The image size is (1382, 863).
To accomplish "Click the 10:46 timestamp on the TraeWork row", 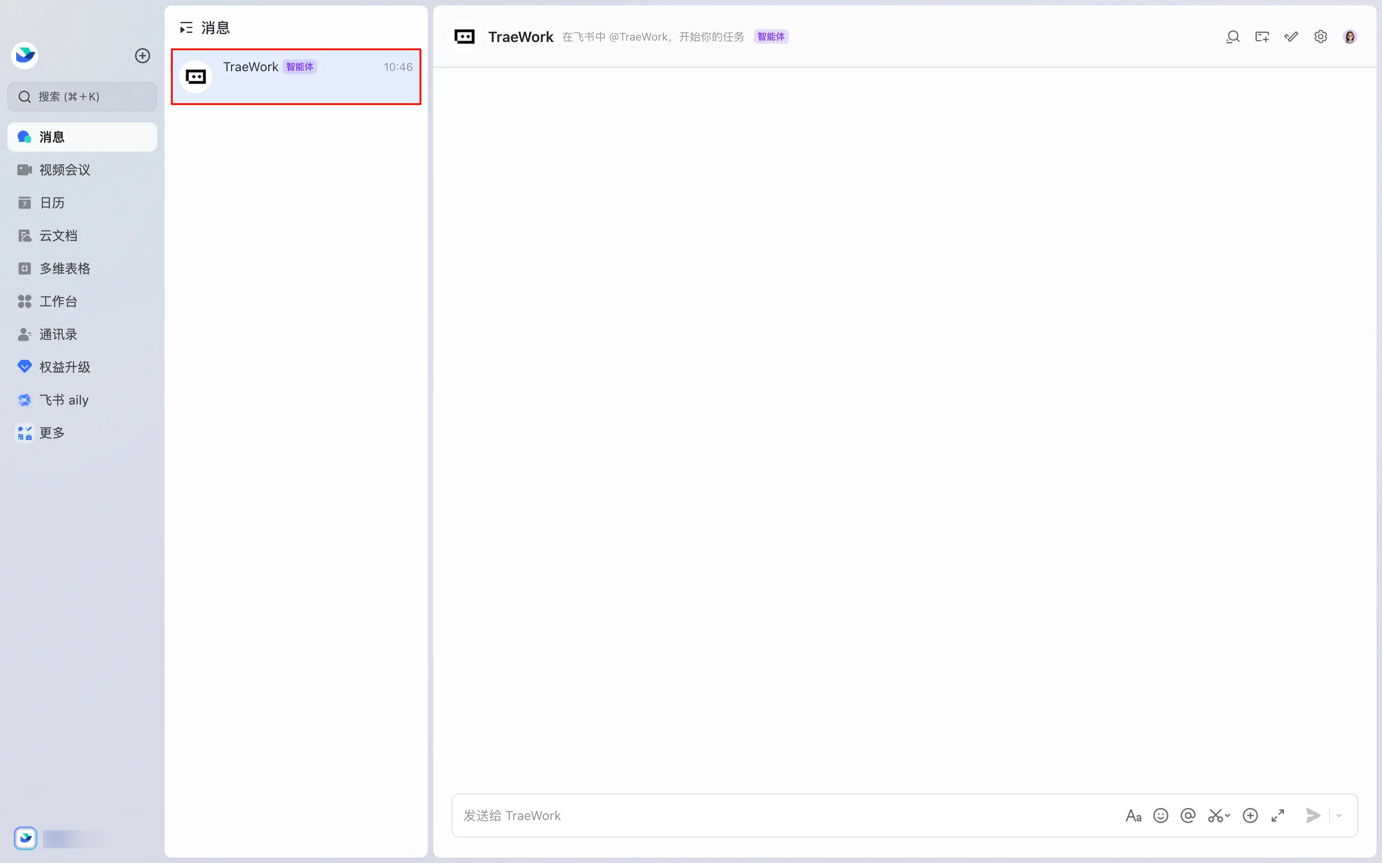I will click(398, 67).
